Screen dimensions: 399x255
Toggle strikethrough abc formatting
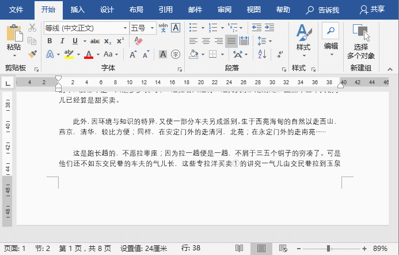point(95,41)
